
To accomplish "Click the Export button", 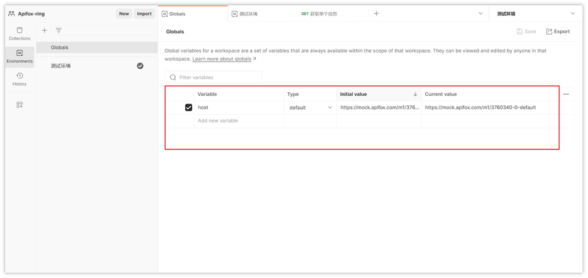I will tap(557, 32).
